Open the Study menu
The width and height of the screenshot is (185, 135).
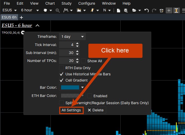pyautogui.click(x=66, y=3)
